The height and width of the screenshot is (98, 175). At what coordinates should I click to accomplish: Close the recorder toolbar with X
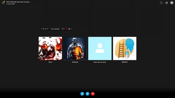72,29
